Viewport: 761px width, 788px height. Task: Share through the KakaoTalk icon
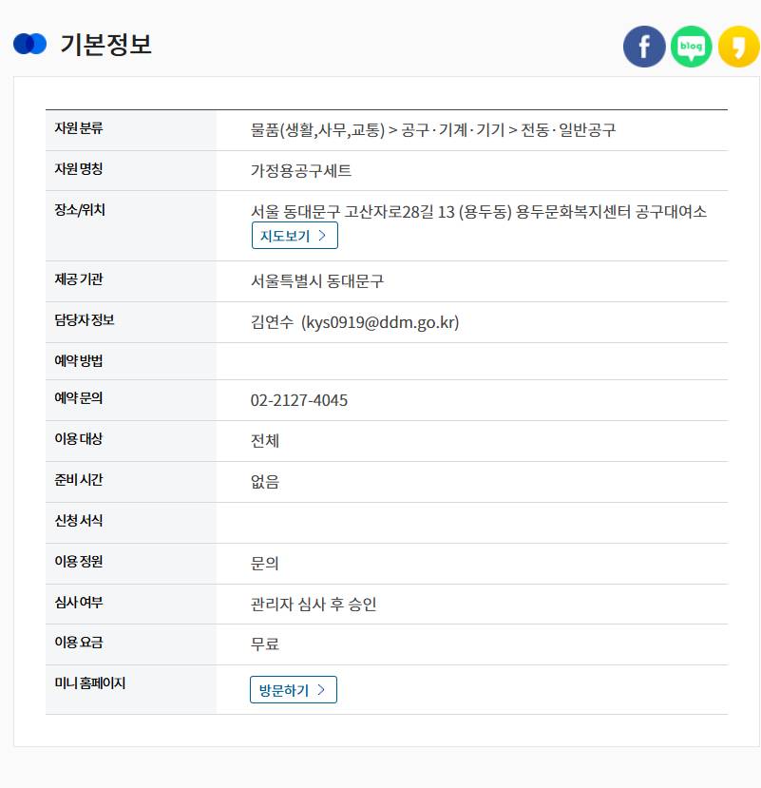(x=739, y=46)
